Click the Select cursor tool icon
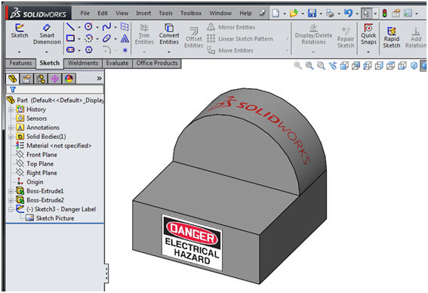The height and width of the screenshot is (293, 428). pyautogui.click(x=366, y=13)
